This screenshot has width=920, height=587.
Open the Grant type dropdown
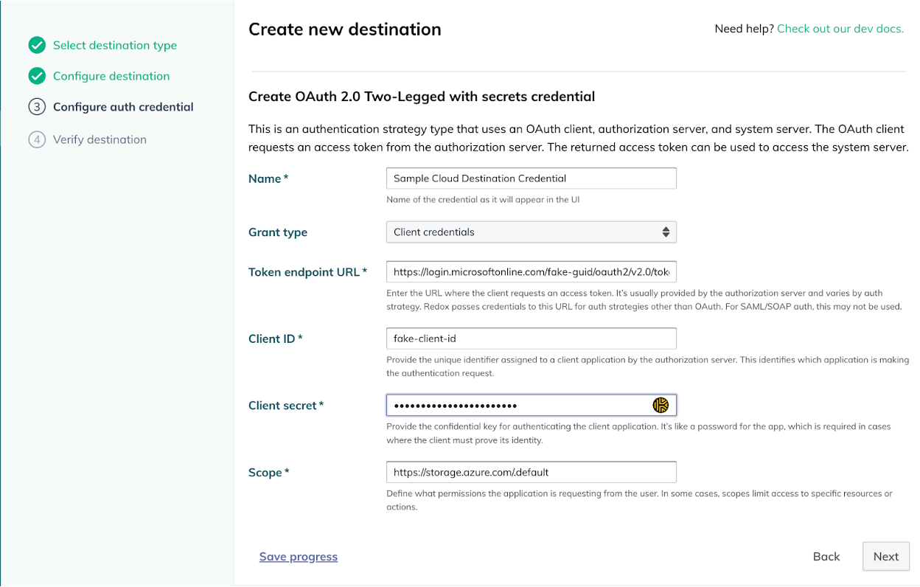click(531, 232)
